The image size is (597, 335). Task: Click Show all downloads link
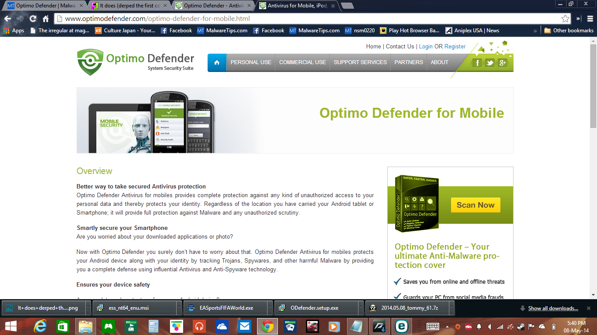tap(553, 308)
